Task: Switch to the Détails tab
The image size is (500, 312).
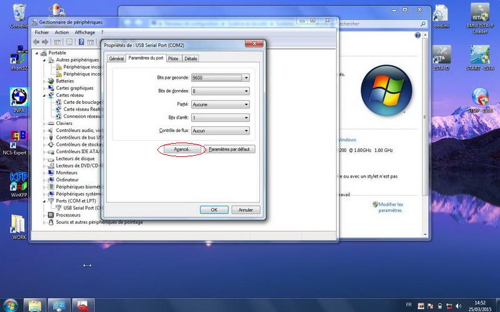Action: tap(191, 59)
